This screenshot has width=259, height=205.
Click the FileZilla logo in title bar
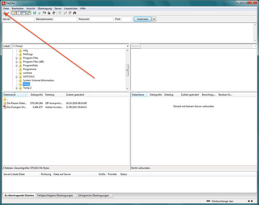point(3,3)
